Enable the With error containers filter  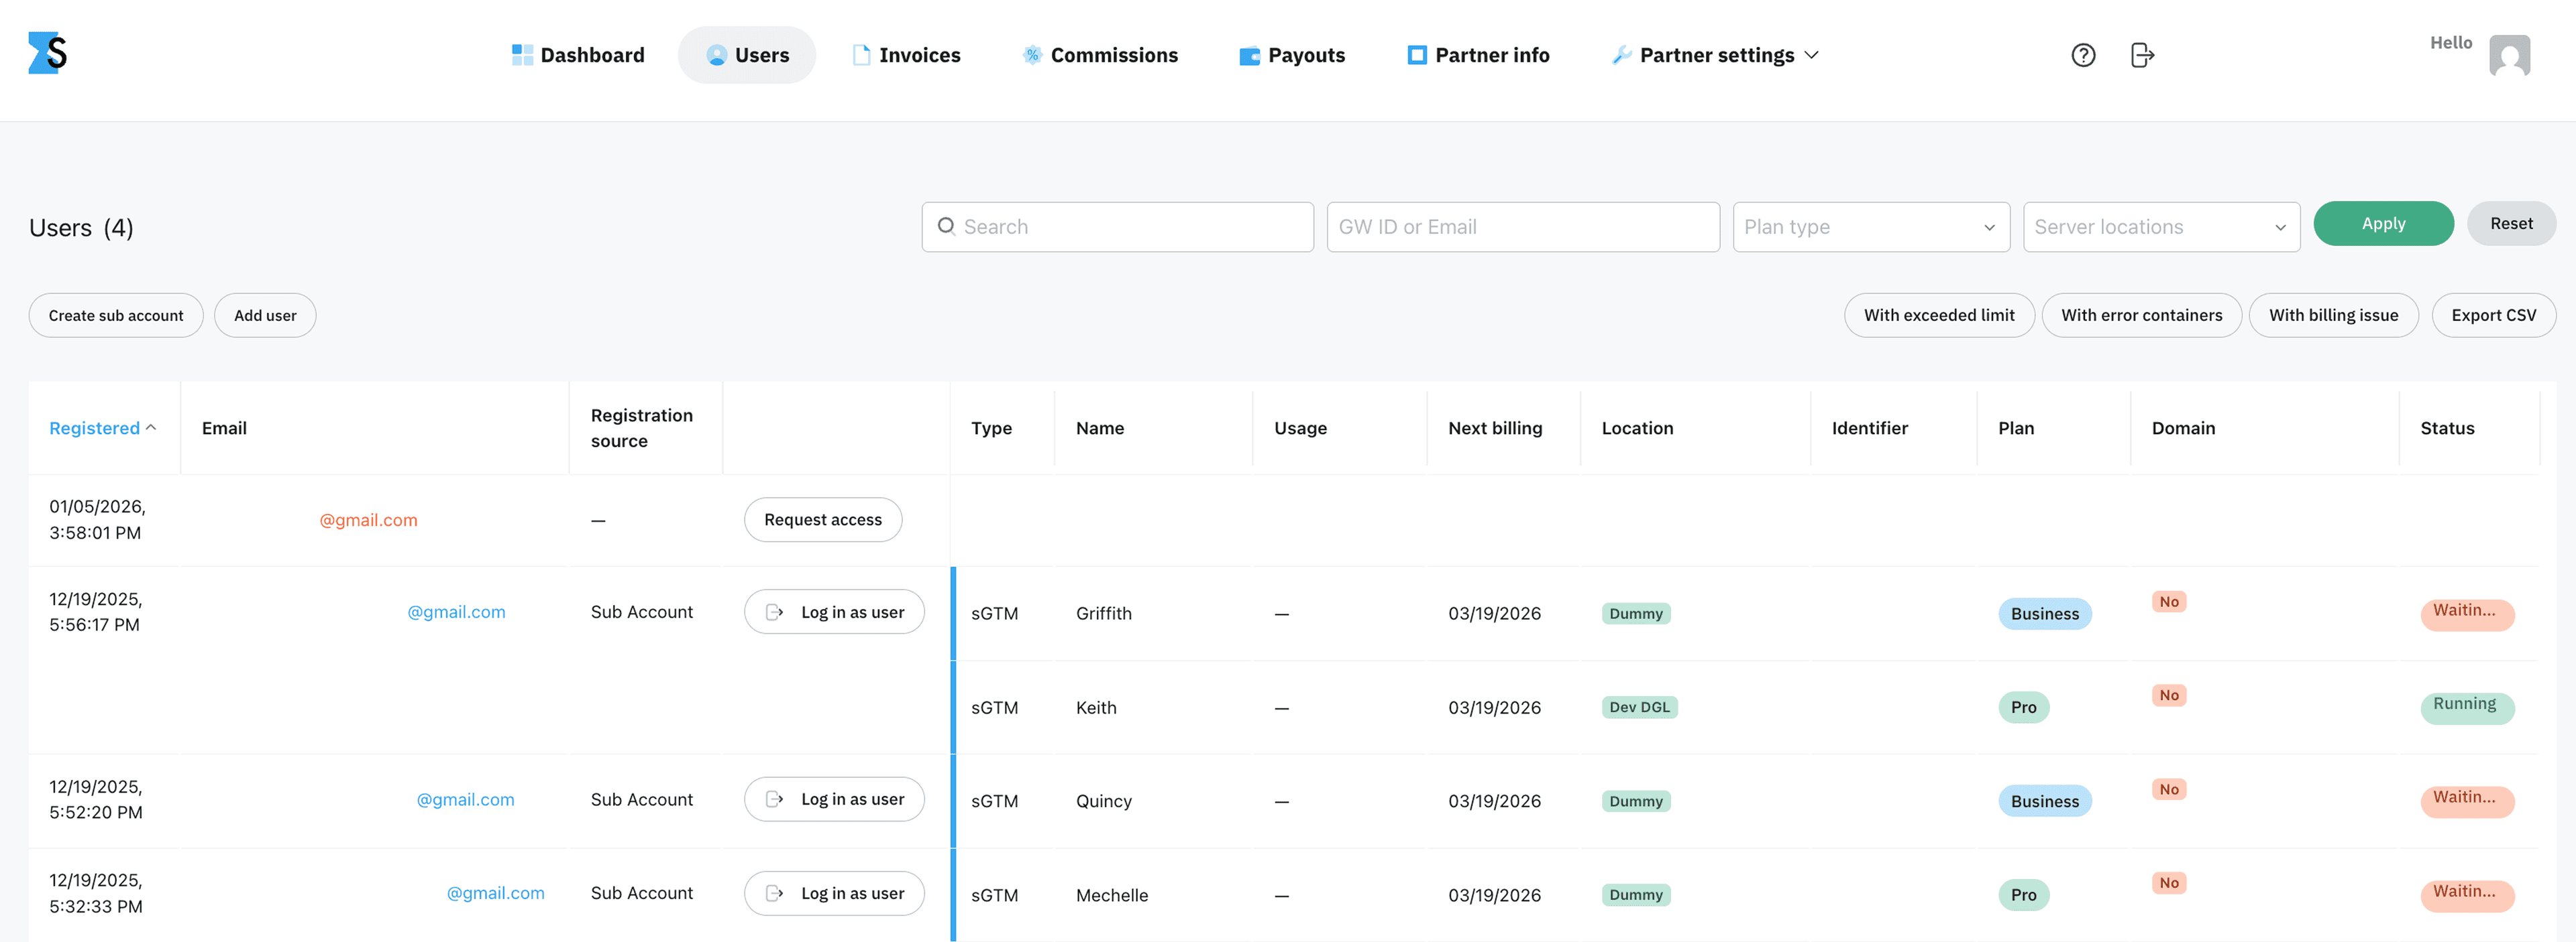coord(2141,315)
